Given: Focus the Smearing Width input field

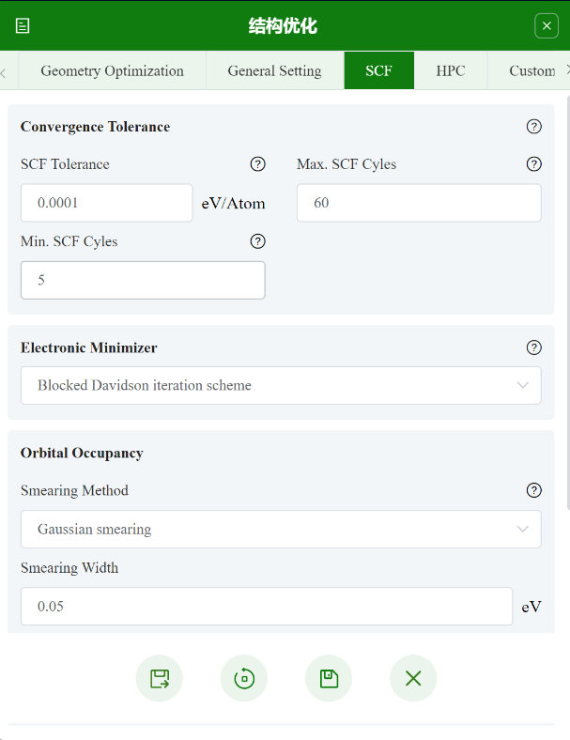Looking at the screenshot, I should click(266, 606).
